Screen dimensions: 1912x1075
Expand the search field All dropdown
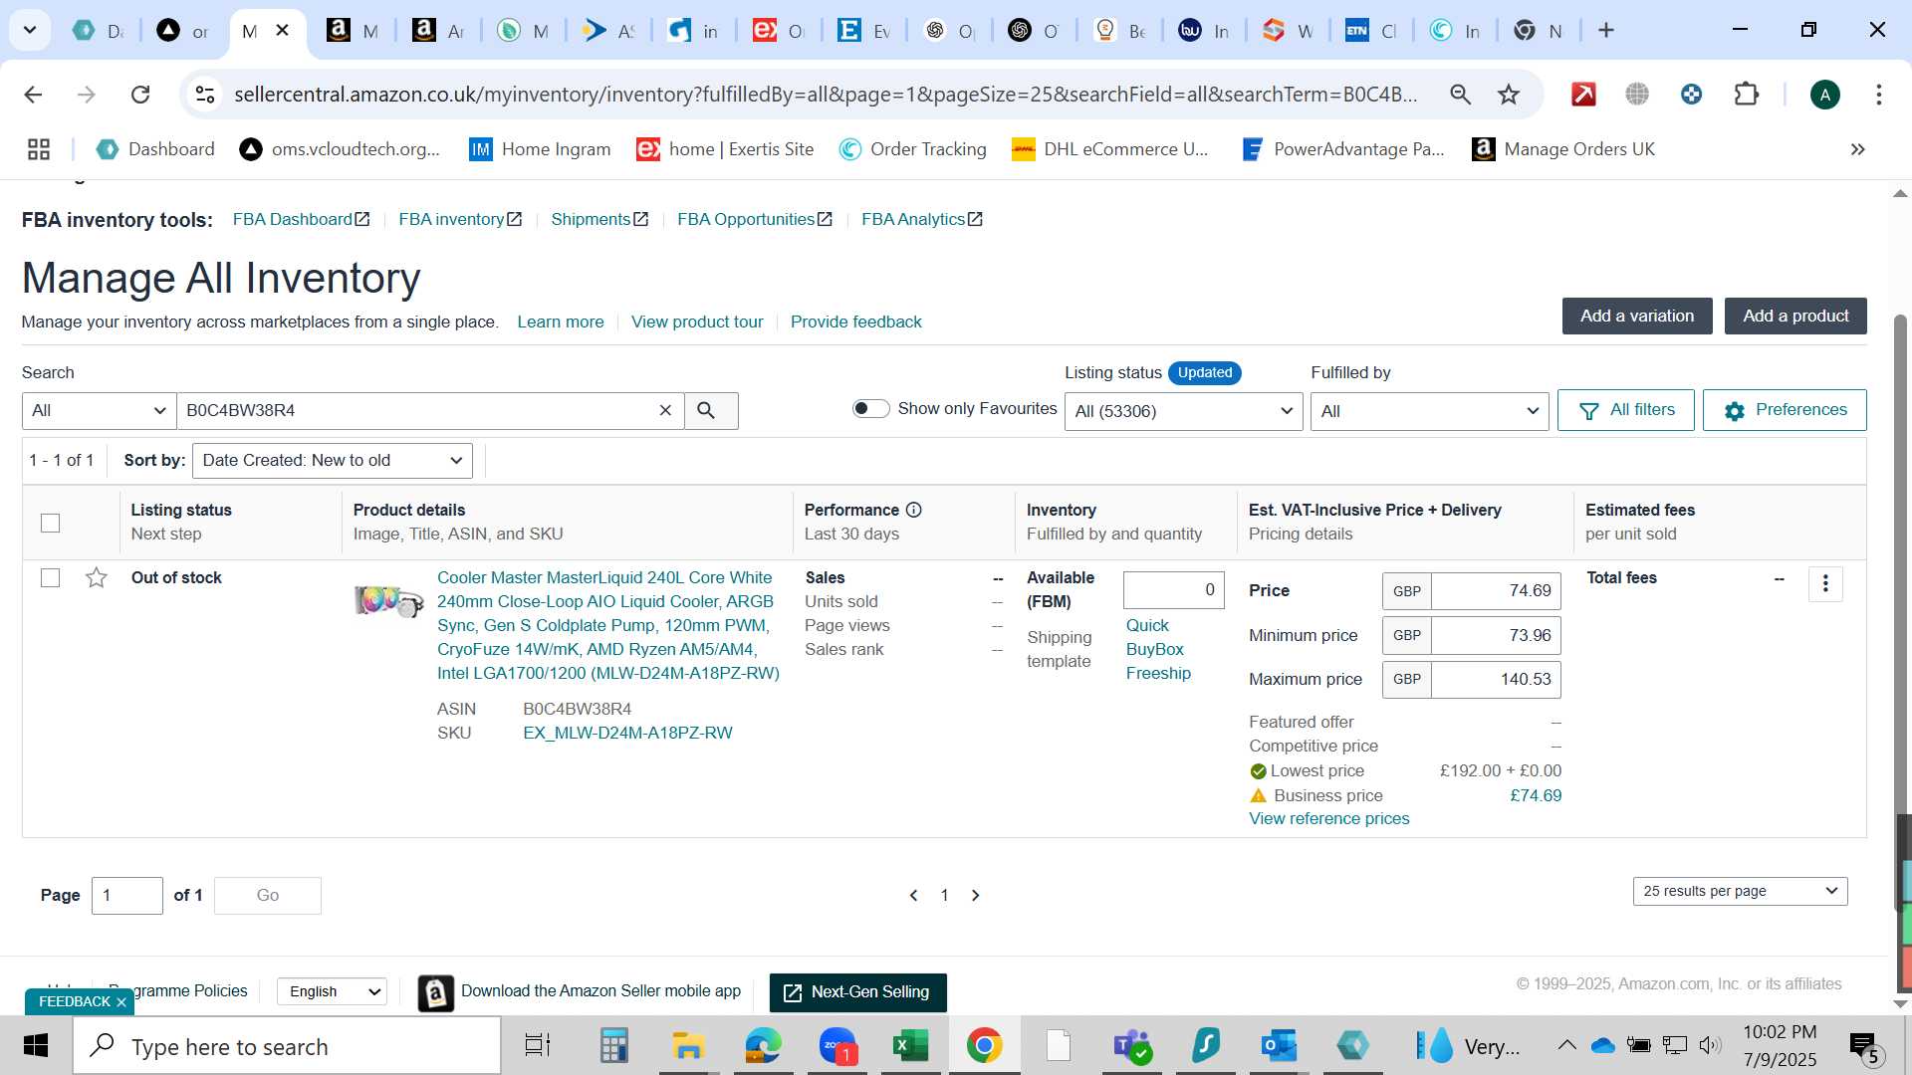pos(99,410)
